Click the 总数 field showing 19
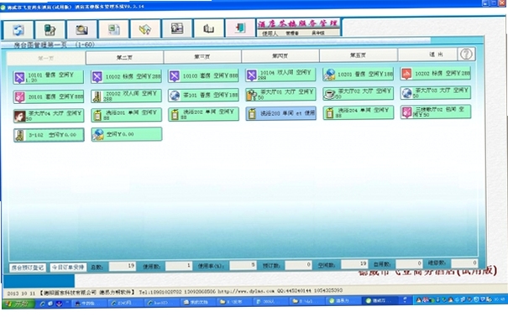Image resolution: width=508 pixels, height=317 pixels. pyautogui.click(x=123, y=266)
